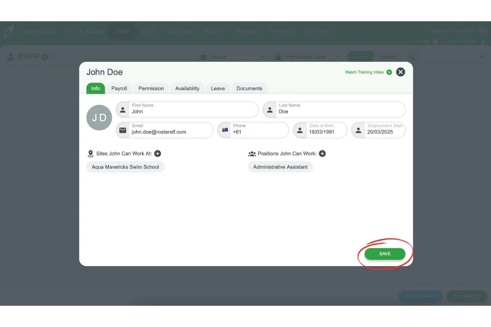The image size is (491, 327).
Task: Expand the Permission Level dropdown in the background
Action: (x=308, y=57)
